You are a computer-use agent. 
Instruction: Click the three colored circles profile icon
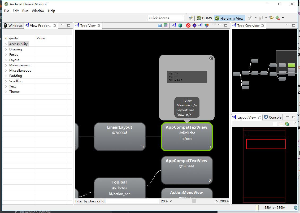[206, 25]
